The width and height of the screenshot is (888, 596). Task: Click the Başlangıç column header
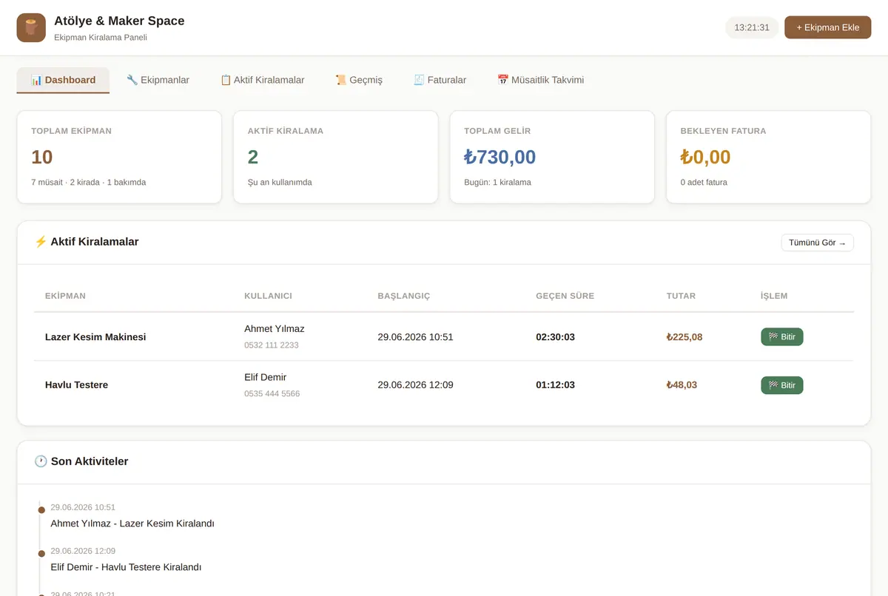[x=403, y=296]
